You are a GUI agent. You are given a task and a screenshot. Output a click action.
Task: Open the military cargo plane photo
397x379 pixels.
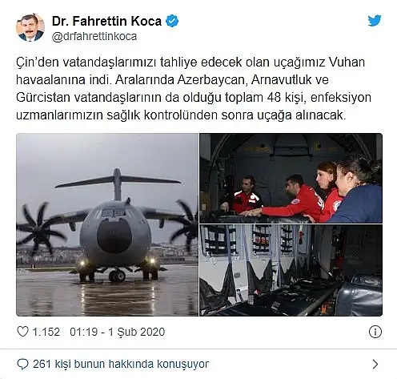pos(107,224)
